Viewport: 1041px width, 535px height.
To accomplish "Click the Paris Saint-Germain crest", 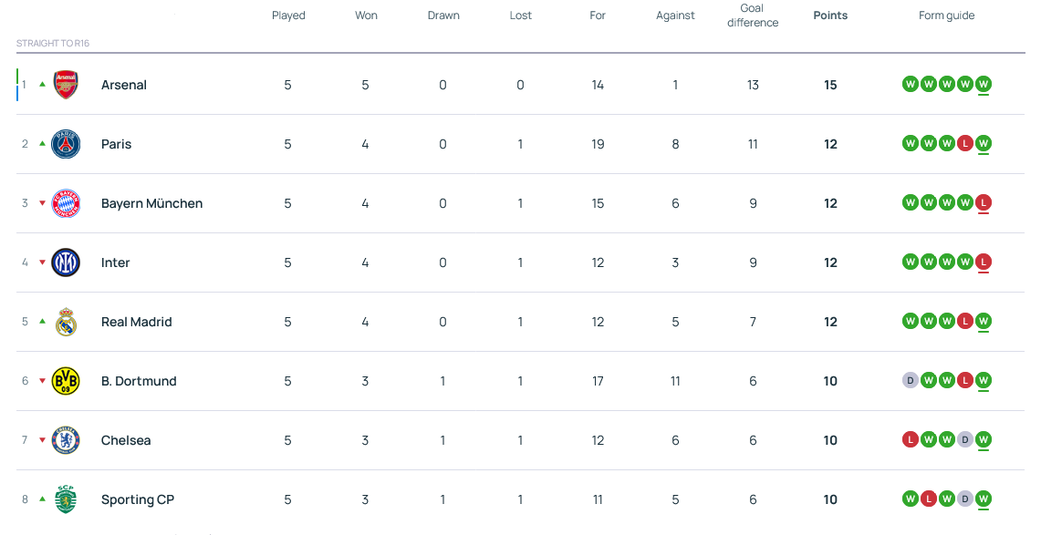I will click(x=66, y=144).
